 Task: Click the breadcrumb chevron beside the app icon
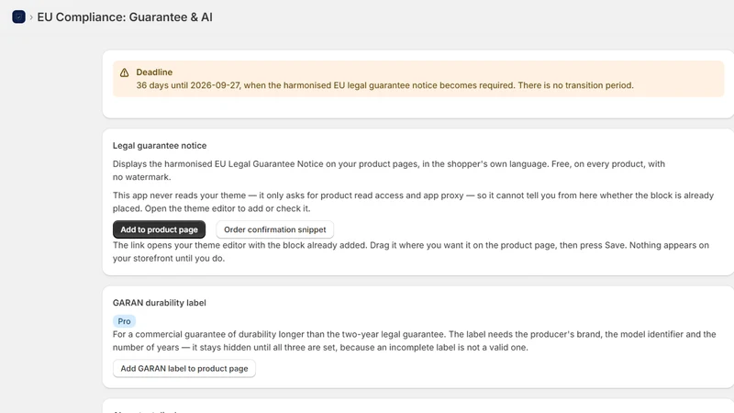click(31, 17)
